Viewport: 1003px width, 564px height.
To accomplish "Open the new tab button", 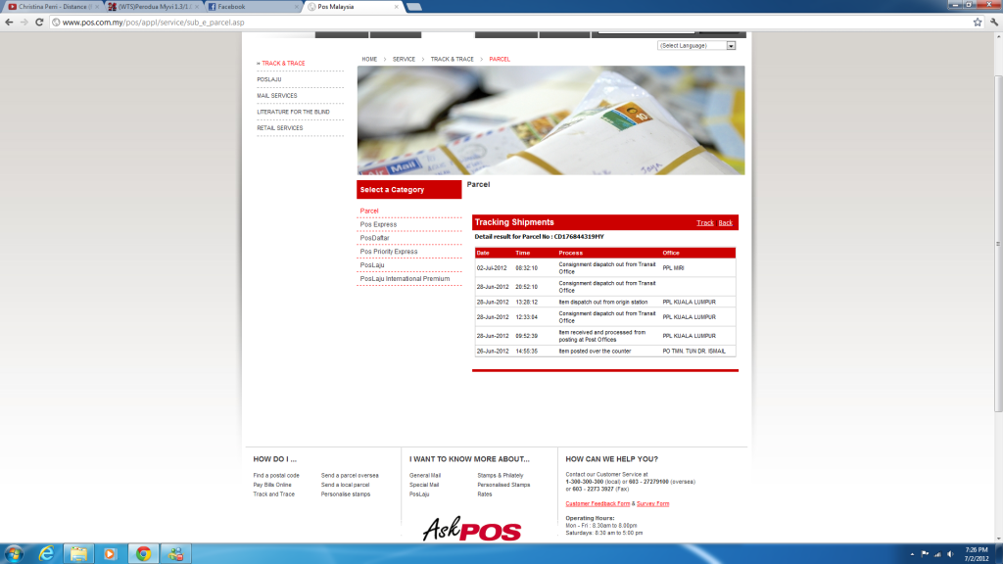I will [x=414, y=7].
